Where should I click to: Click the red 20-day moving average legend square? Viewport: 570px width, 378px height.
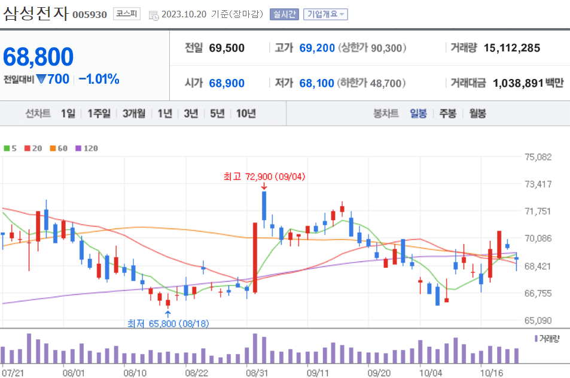pos(27,148)
